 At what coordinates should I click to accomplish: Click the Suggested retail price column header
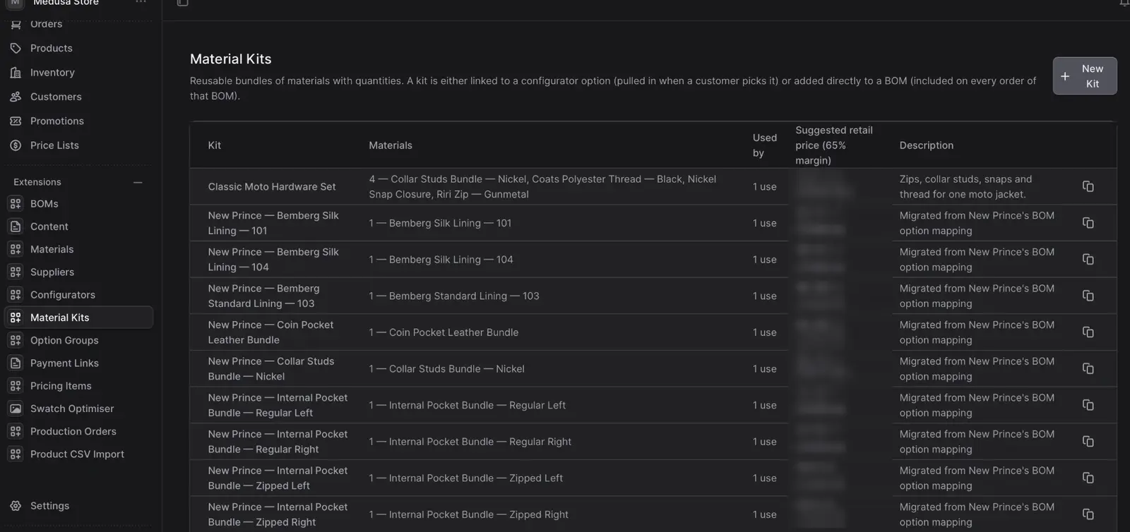click(834, 145)
